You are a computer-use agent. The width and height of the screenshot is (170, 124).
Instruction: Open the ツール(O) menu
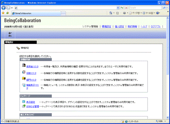(x=149, y=13)
